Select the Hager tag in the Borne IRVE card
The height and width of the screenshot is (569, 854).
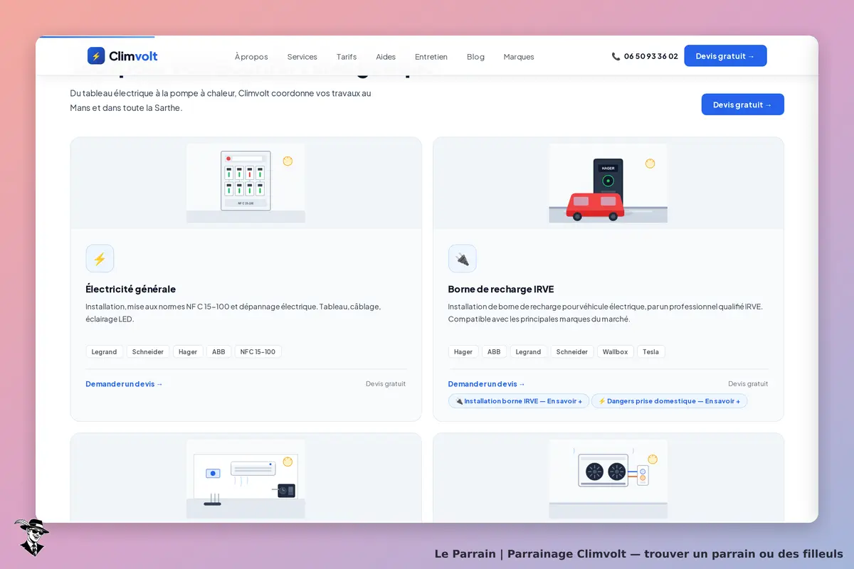(x=463, y=351)
